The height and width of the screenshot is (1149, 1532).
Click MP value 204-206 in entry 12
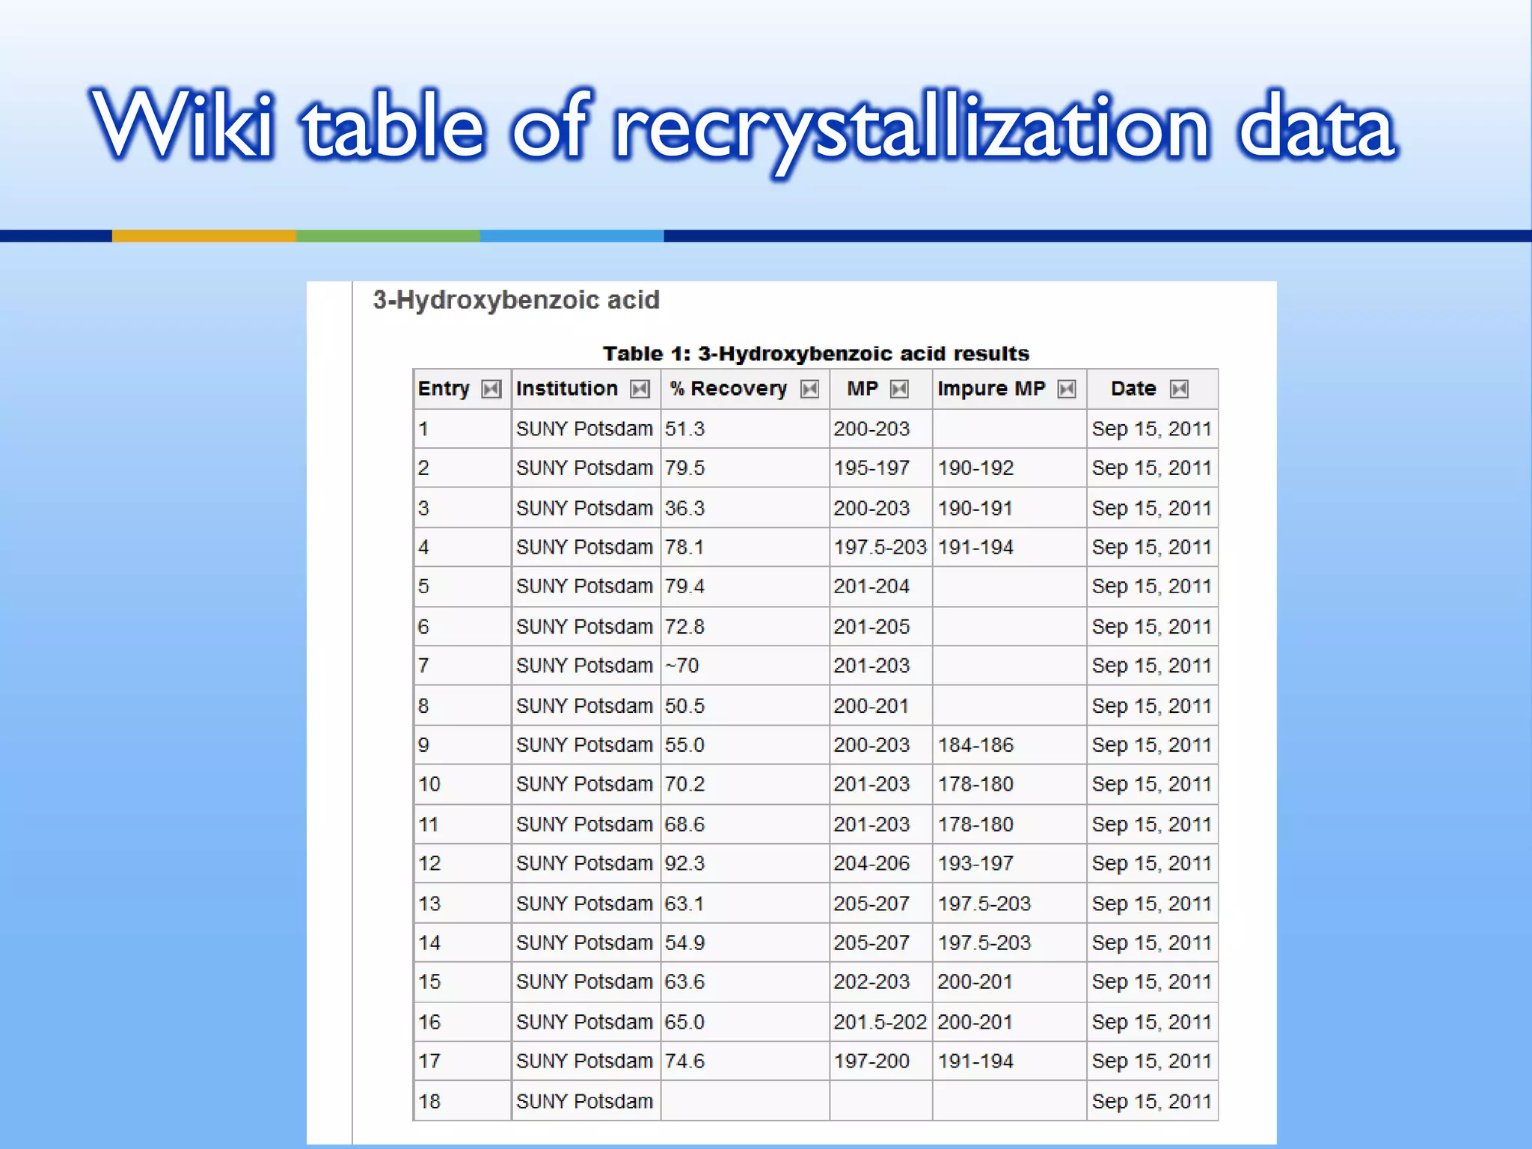tap(871, 863)
